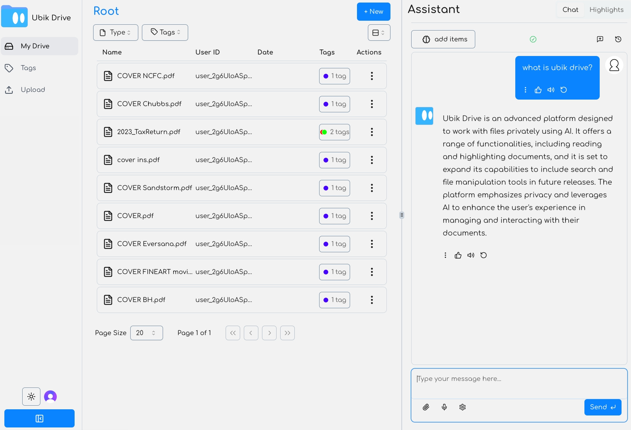Like the user message bubble
The width and height of the screenshot is (631, 430).
[x=538, y=90]
